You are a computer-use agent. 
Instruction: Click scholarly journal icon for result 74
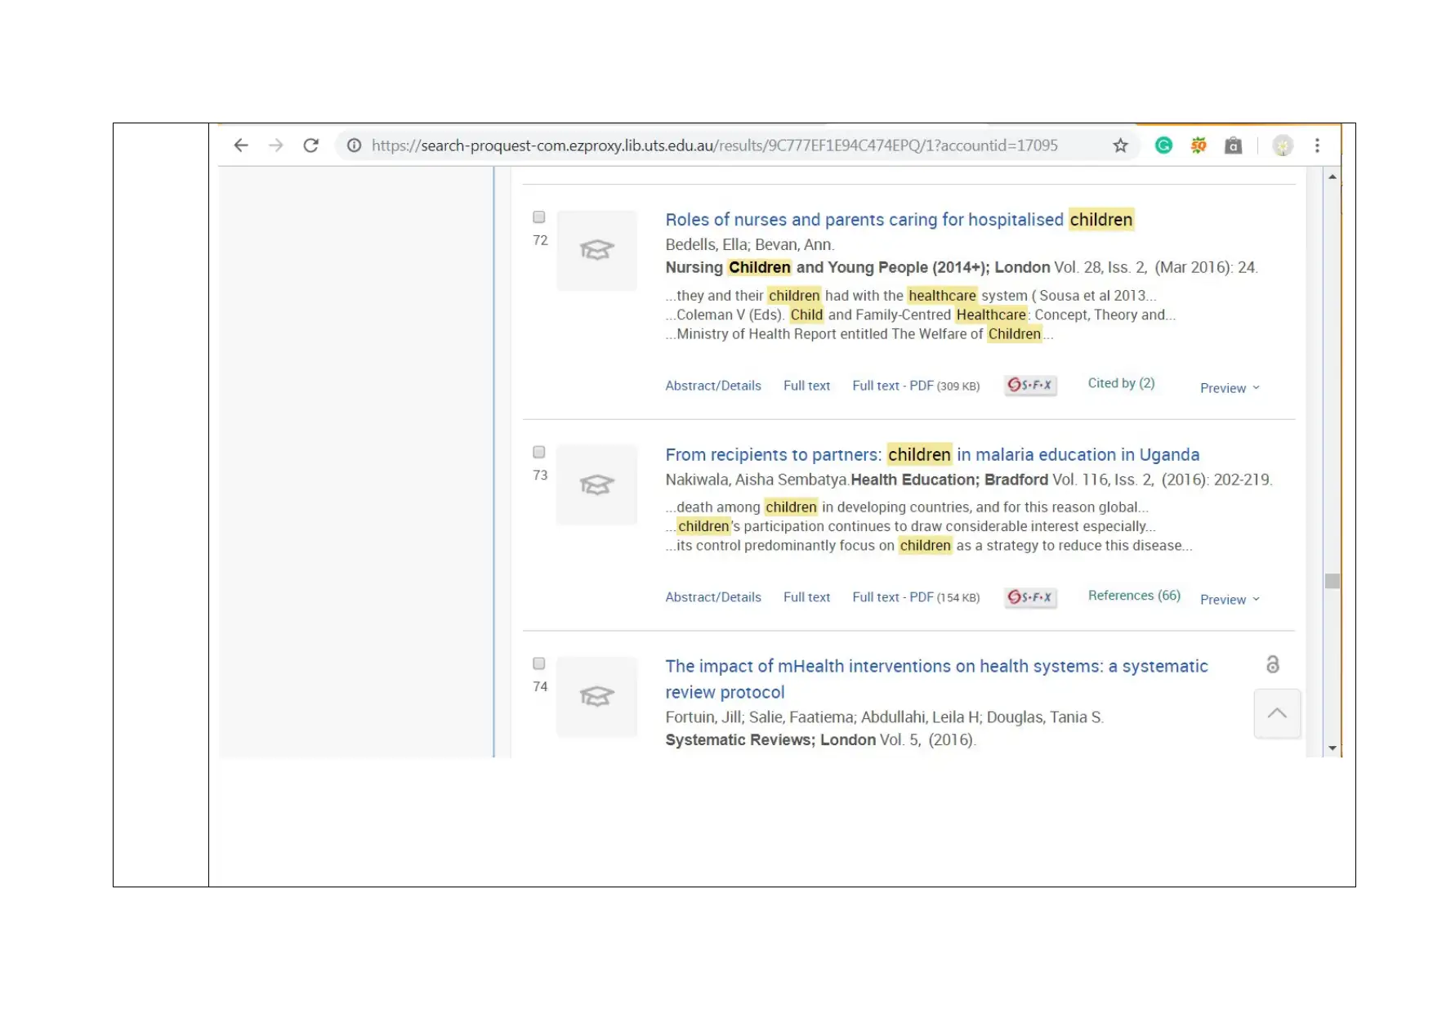pyautogui.click(x=596, y=696)
